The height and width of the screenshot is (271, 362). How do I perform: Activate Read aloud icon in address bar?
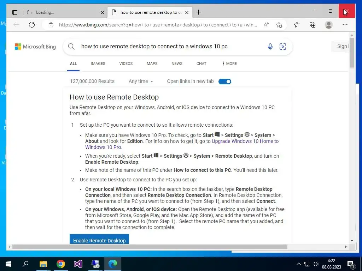tap(266, 25)
